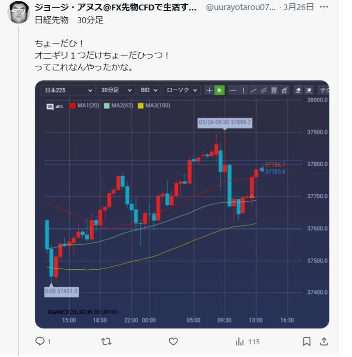This screenshot has width=352, height=357.
Task: Select the crosshair cursor tool
Action: click(x=209, y=90)
